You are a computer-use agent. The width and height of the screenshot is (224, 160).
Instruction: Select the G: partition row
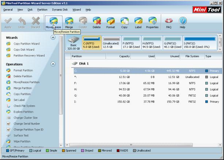148,95
